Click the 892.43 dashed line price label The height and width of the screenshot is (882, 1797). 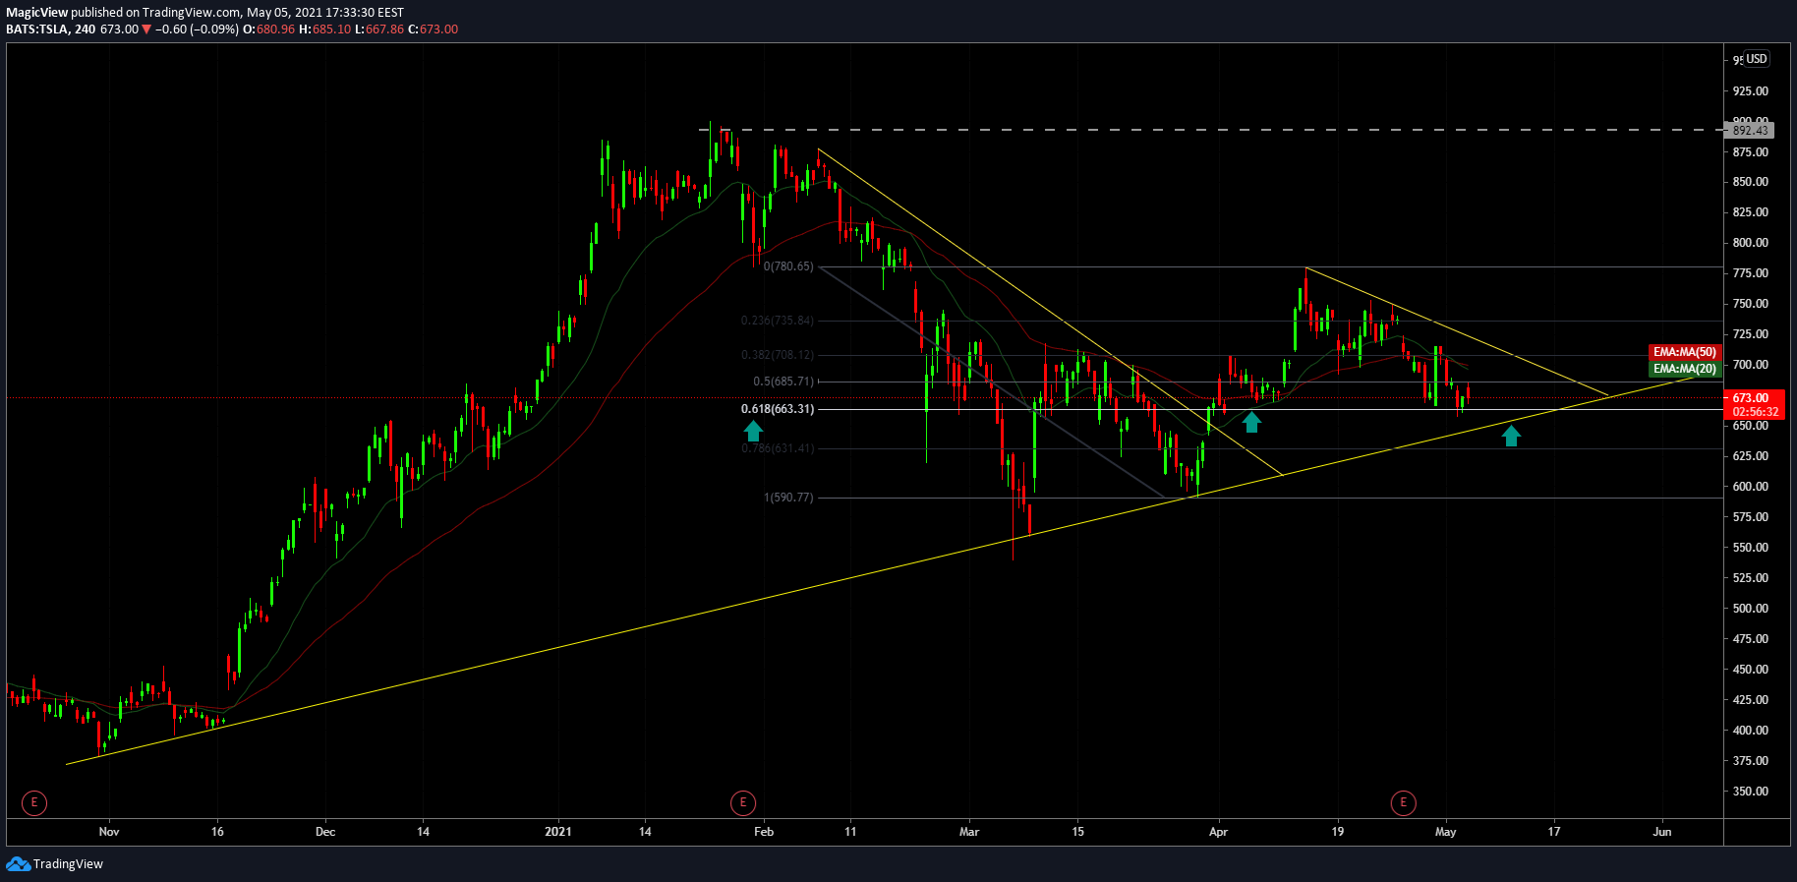pyautogui.click(x=1750, y=130)
